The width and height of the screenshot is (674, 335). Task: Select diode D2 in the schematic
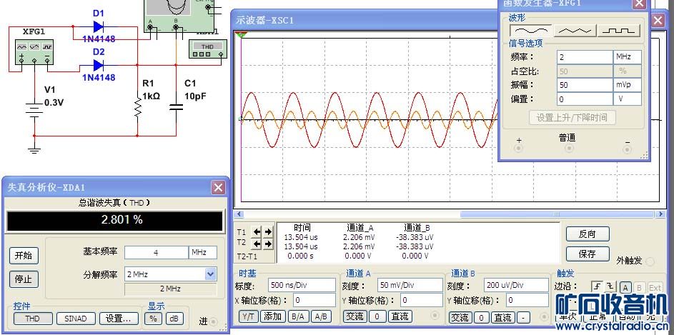(x=99, y=65)
